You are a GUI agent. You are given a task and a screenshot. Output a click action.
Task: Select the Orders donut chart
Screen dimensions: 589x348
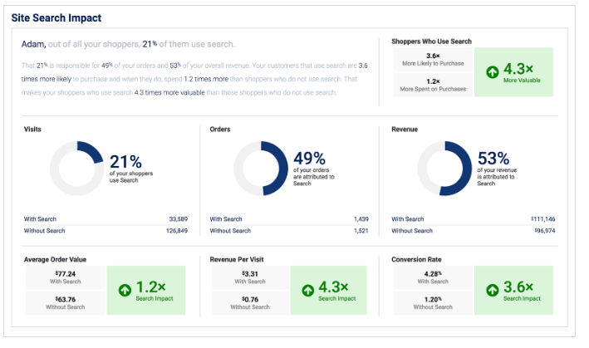(x=261, y=169)
